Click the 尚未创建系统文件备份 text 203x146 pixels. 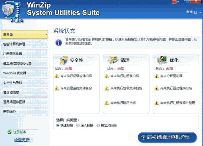click(x=76, y=88)
